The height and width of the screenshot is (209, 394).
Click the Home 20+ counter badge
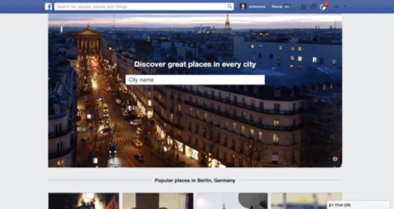point(287,6)
